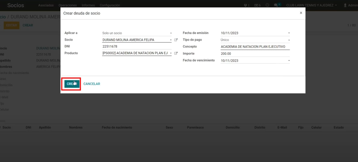Click the Fecha de nacimiento column header
358x162 pixels.
tap(117, 127)
